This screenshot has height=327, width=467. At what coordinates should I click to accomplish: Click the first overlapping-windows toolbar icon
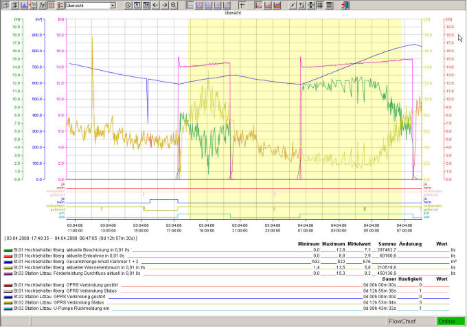[5, 5]
